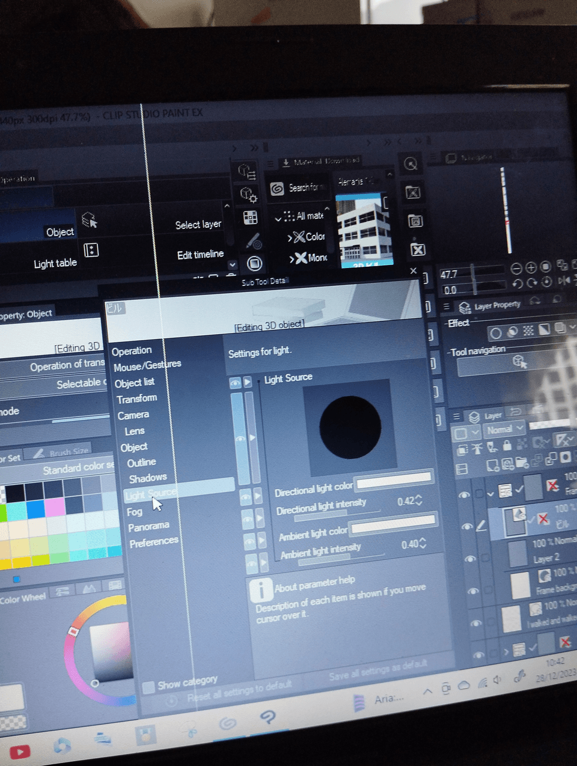This screenshot has height=766, width=577.
Task: Toggle the eye beside Directional light color
Action: (245, 497)
